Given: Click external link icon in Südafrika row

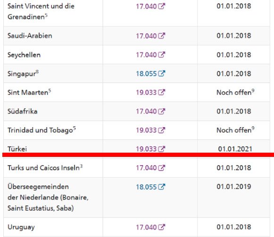Looking at the screenshot, I should pyautogui.click(x=161, y=111).
